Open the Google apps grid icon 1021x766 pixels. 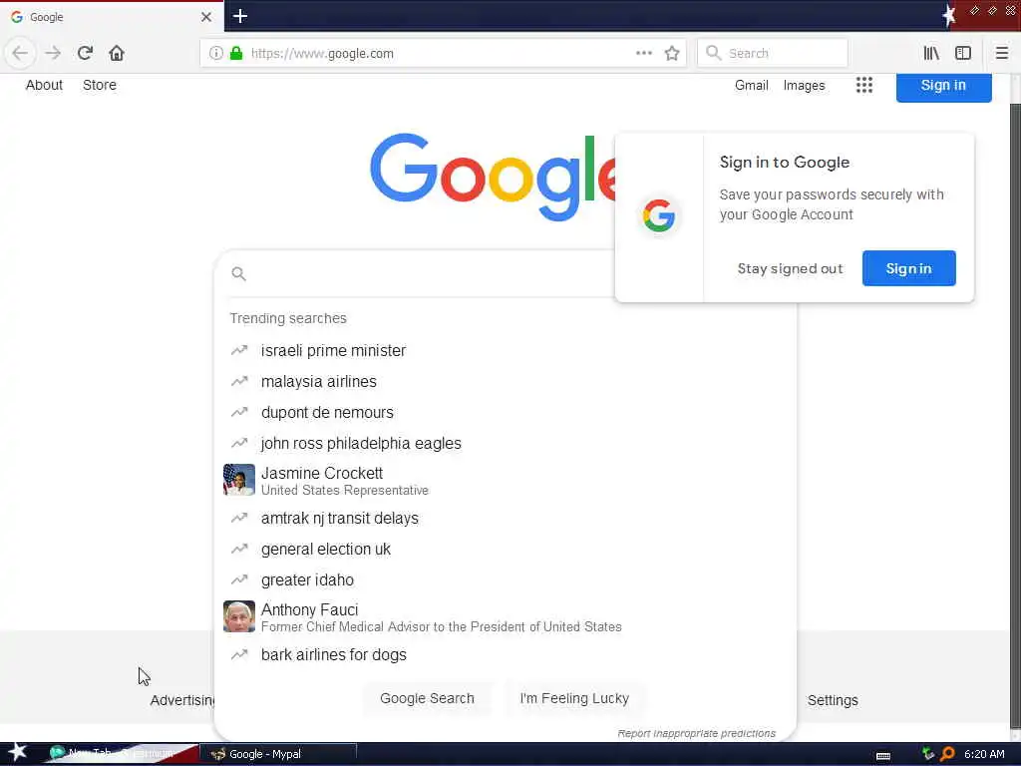[864, 85]
